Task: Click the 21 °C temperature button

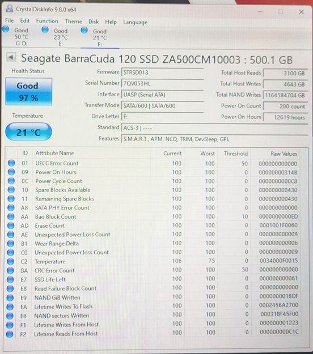Action: pyautogui.click(x=28, y=132)
